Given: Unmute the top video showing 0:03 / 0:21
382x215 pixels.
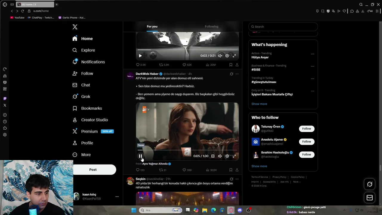Looking at the screenshot, I should click(220, 56).
